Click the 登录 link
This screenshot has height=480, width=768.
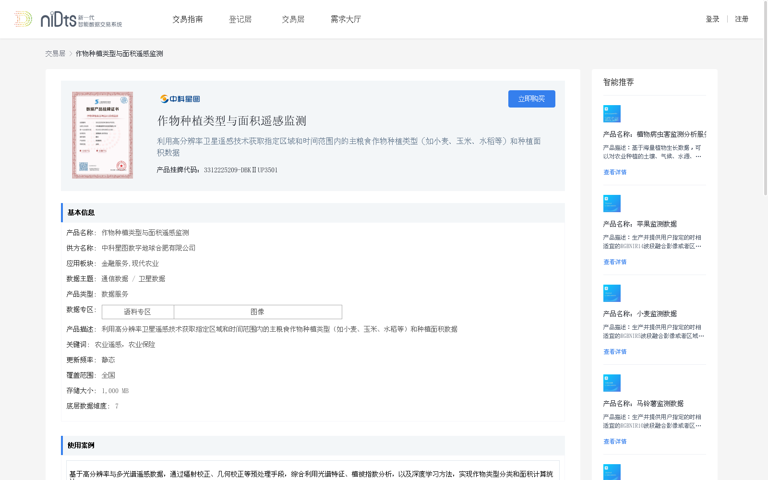712,19
